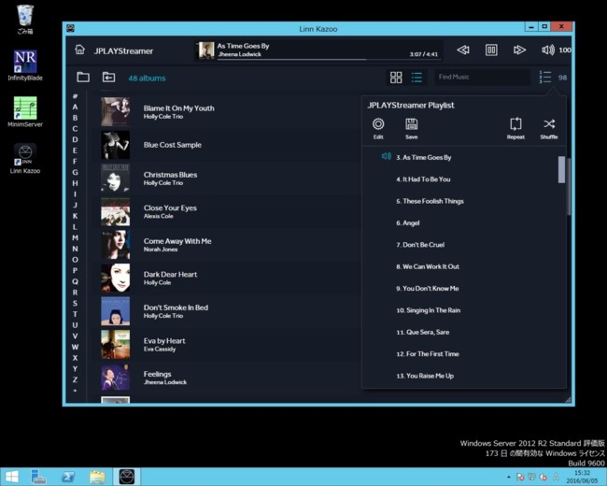
Task: Open Server Manager from taskbar
Action: [x=38, y=477]
